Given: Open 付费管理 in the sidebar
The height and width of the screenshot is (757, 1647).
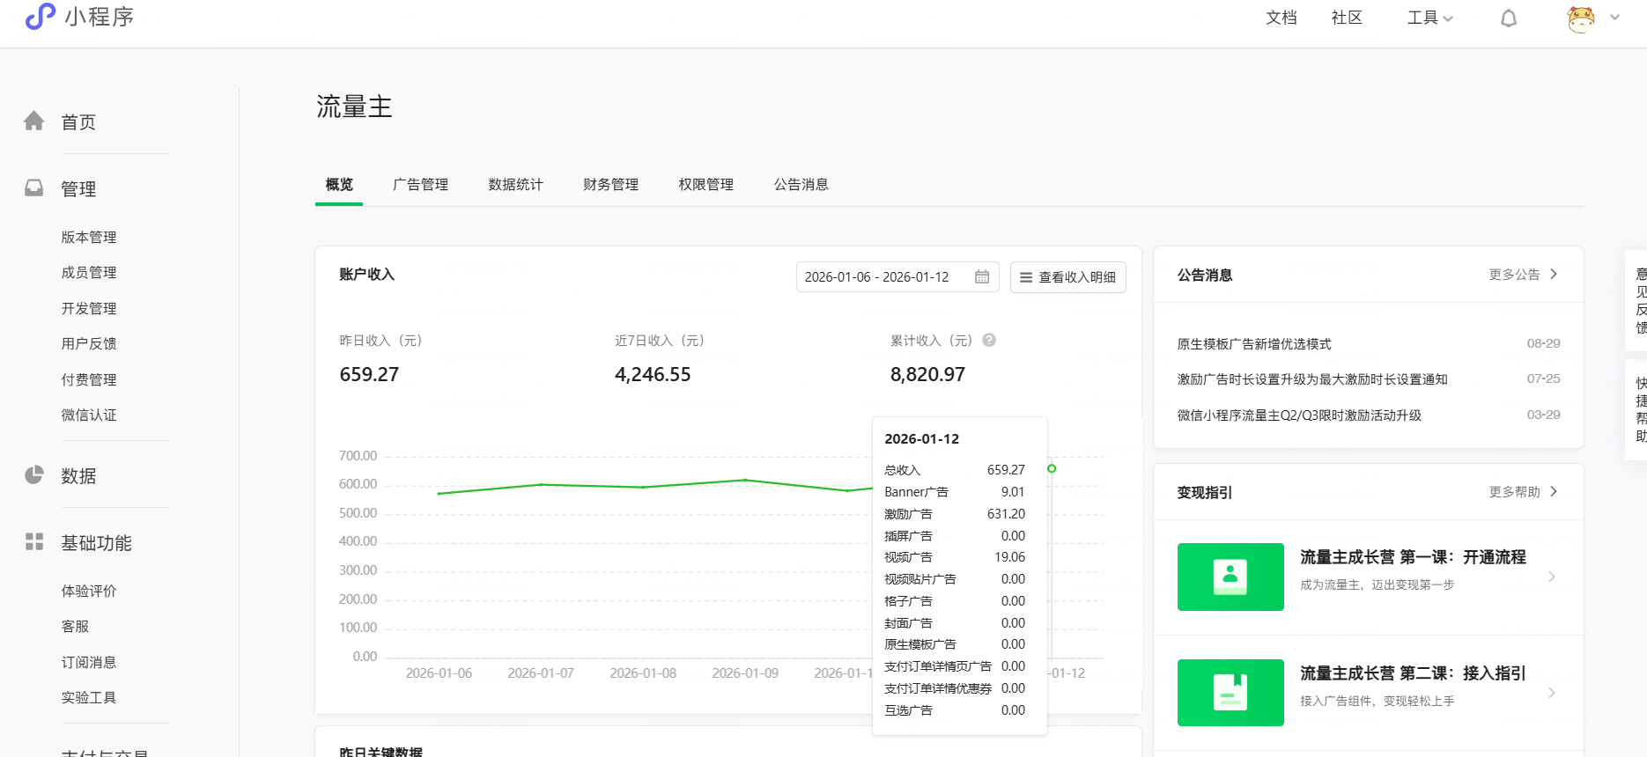Looking at the screenshot, I should click(89, 380).
